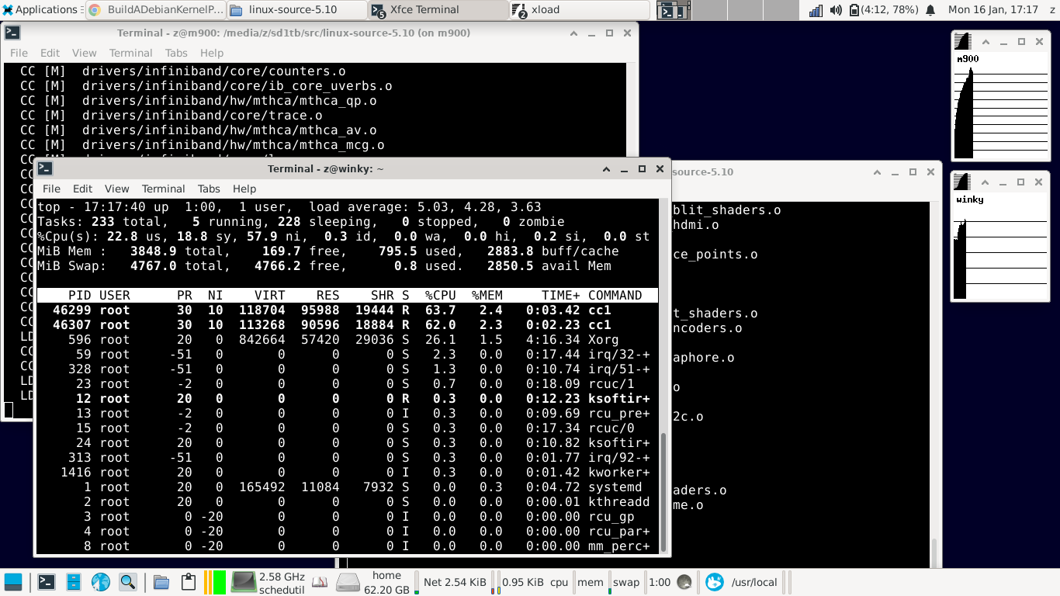The width and height of the screenshot is (1060, 596).
Task: Click the winky terminal scrollbar handle
Action: point(663,493)
